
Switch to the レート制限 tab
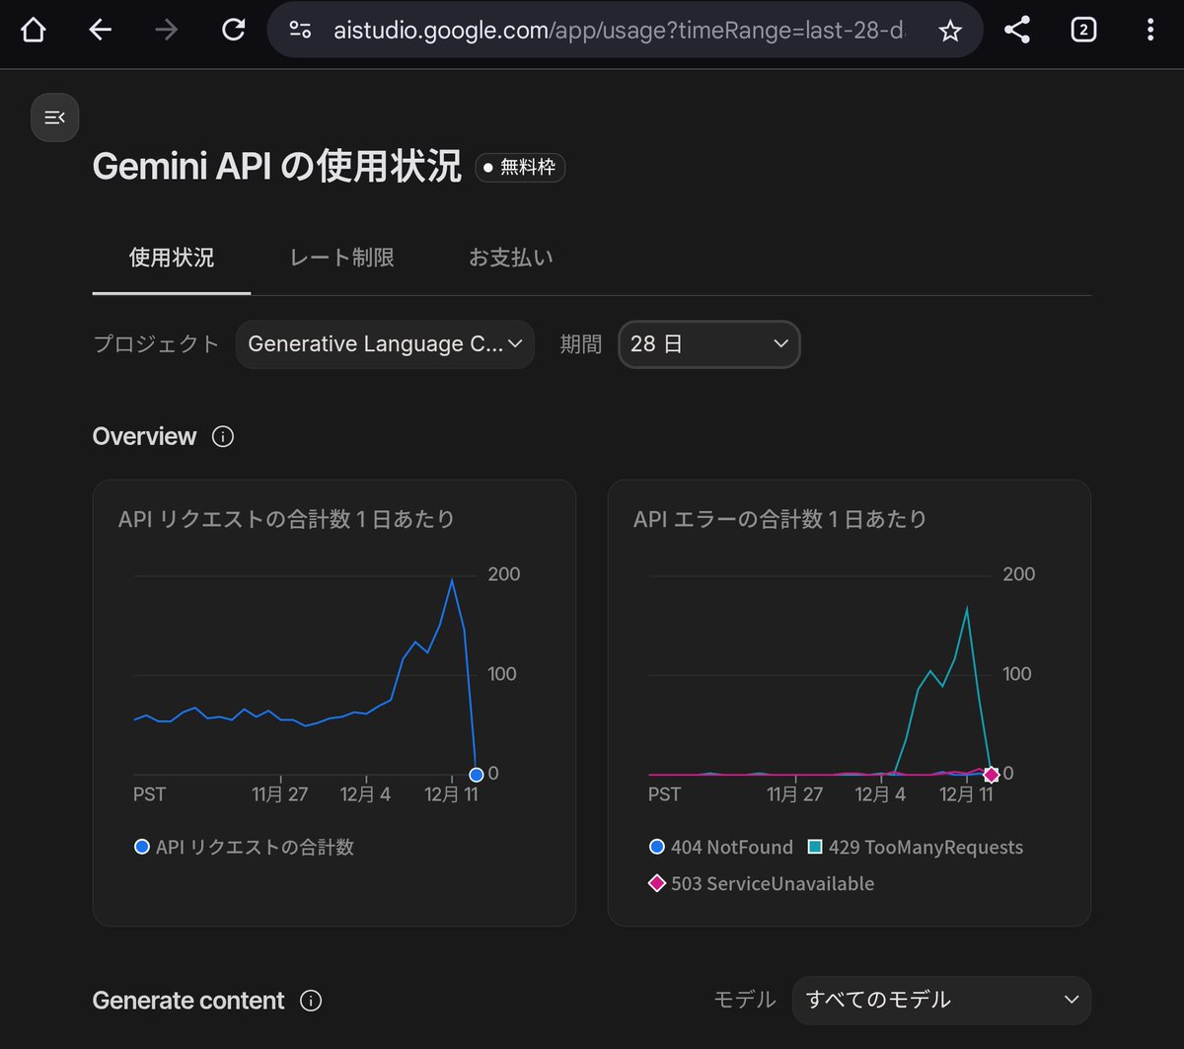[x=341, y=258]
